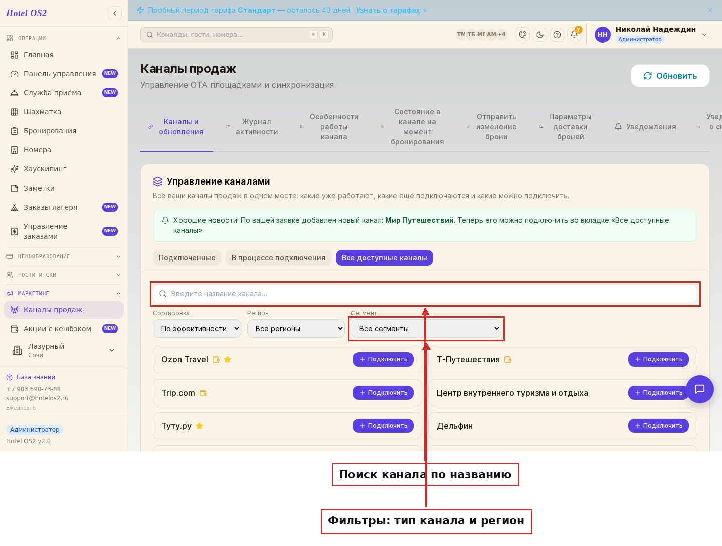This screenshot has width=722, height=546.
Task: Open the Уведомления tab
Action: click(x=645, y=127)
